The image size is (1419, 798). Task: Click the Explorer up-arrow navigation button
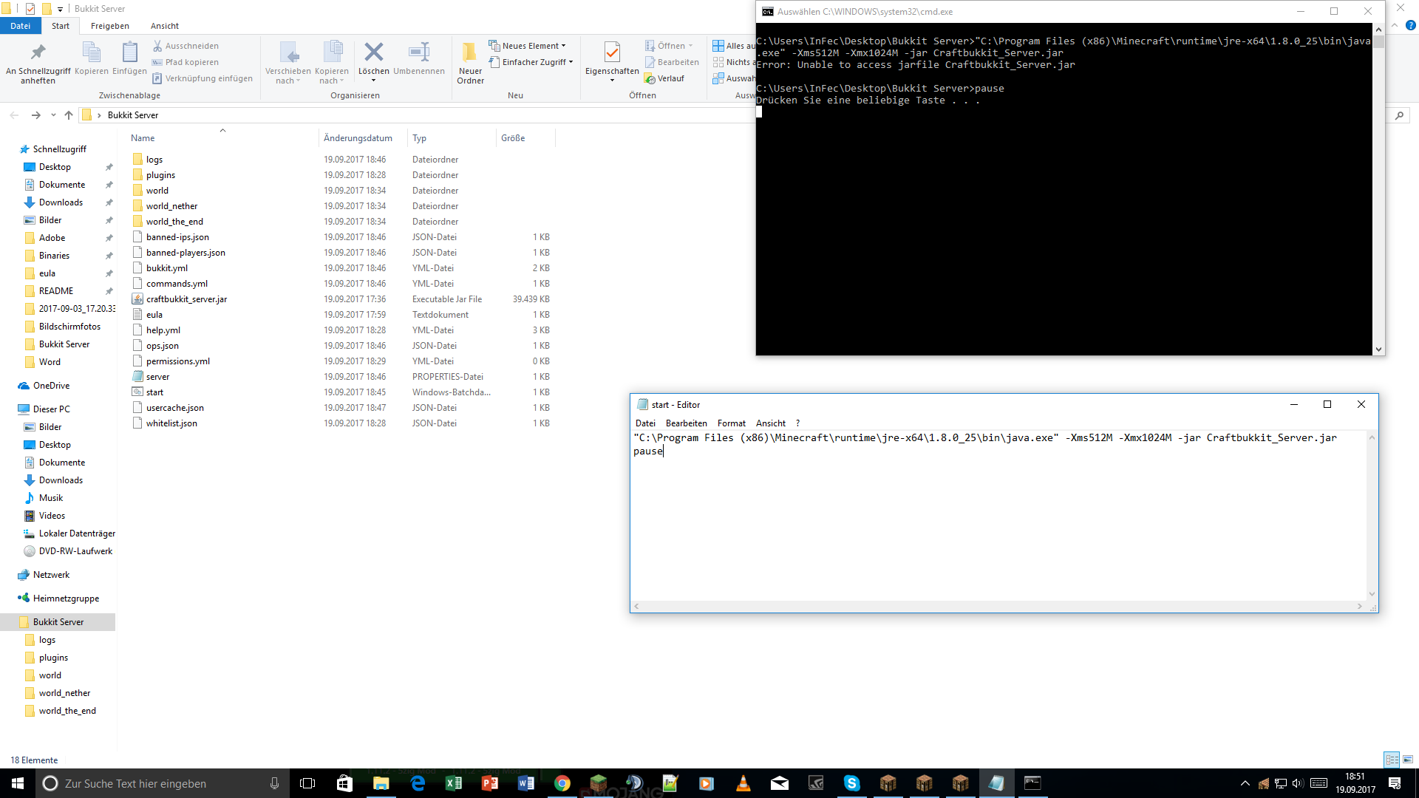pyautogui.click(x=69, y=115)
